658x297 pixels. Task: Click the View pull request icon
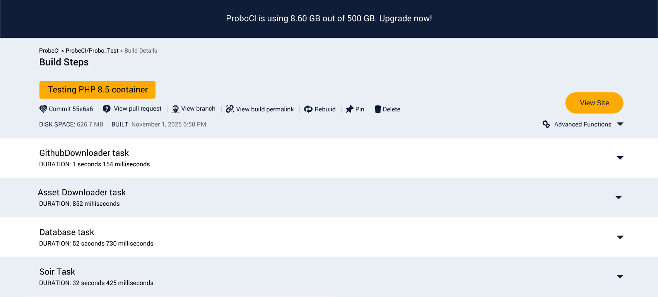[107, 109]
